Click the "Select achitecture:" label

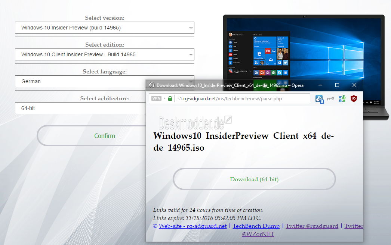(105, 98)
